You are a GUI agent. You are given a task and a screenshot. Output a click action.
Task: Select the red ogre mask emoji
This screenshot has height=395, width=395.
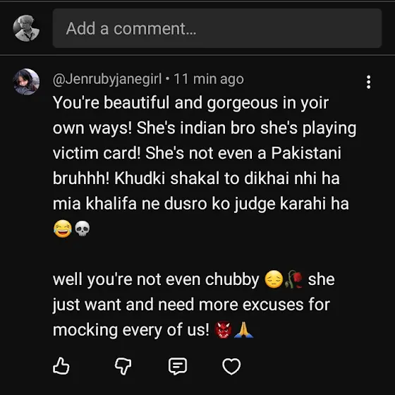tap(223, 329)
